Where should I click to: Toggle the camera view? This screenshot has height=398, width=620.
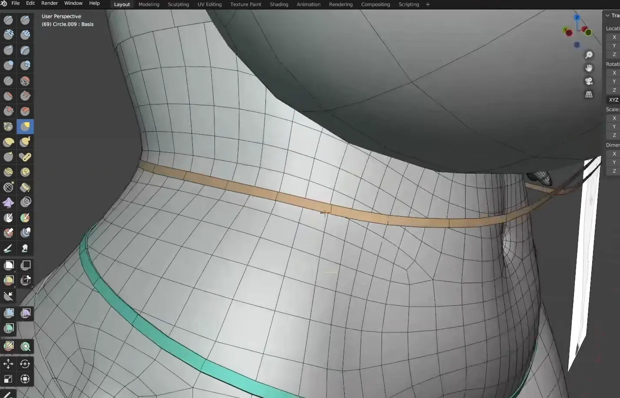pos(589,81)
